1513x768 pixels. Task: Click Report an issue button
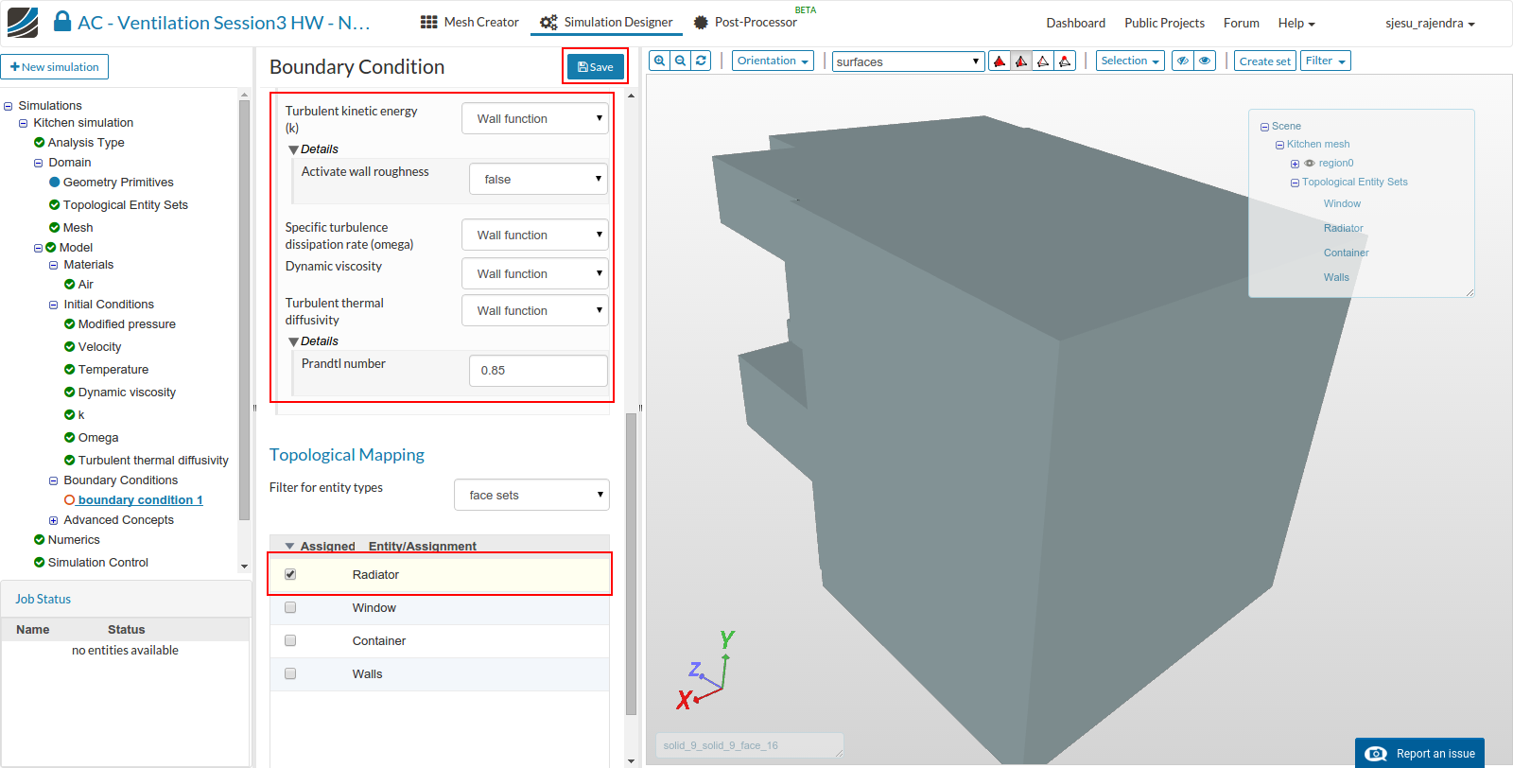pos(1419,753)
